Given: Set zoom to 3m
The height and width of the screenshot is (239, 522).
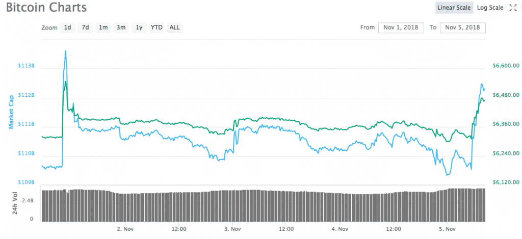Looking at the screenshot, I should [121, 28].
